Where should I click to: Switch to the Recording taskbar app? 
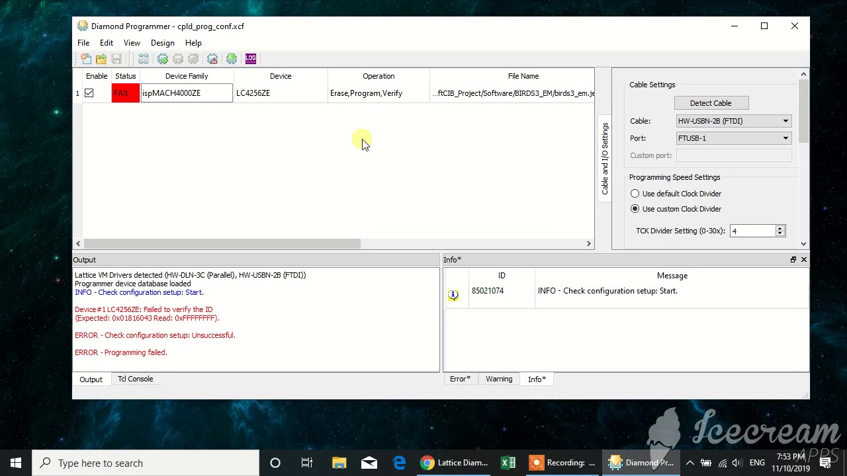(x=562, y=463)
